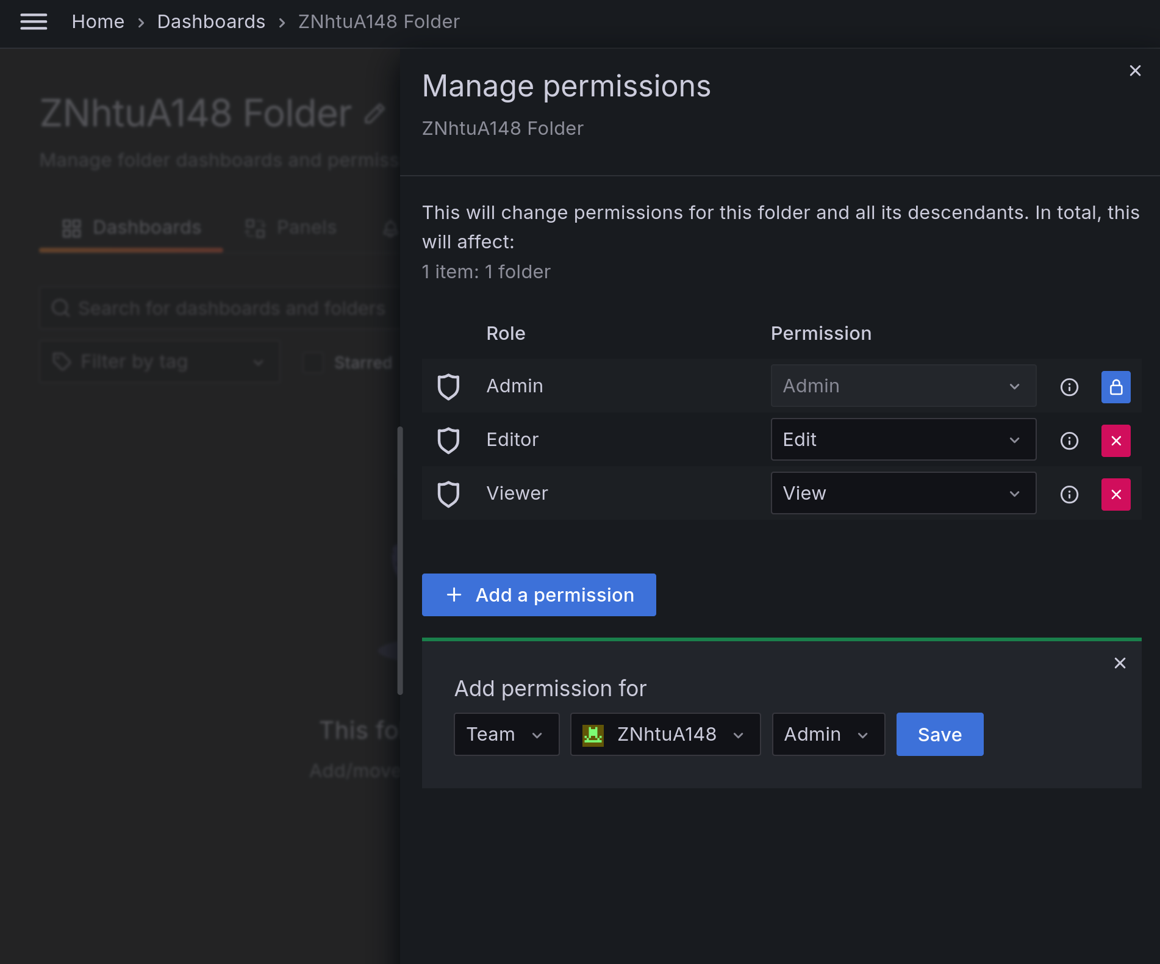The width and height of the screenshot is (1160, 964).
Task: Rename the folder using the pencil icon
Action: [x=375, y=113]
